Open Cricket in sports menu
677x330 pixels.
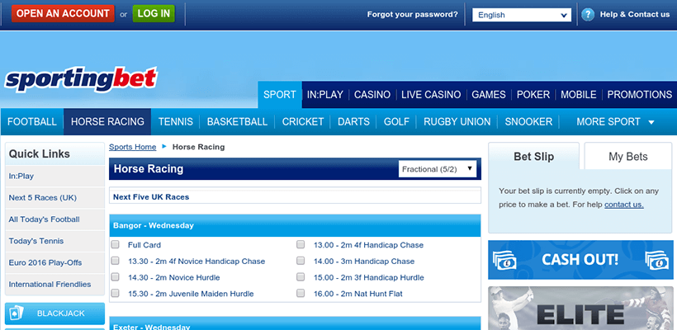click(x=303, y=121)
